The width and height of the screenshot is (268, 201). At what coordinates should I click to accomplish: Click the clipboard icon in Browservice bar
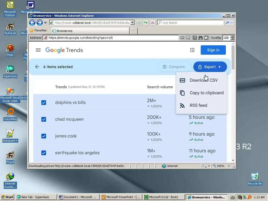click(206, 38)
